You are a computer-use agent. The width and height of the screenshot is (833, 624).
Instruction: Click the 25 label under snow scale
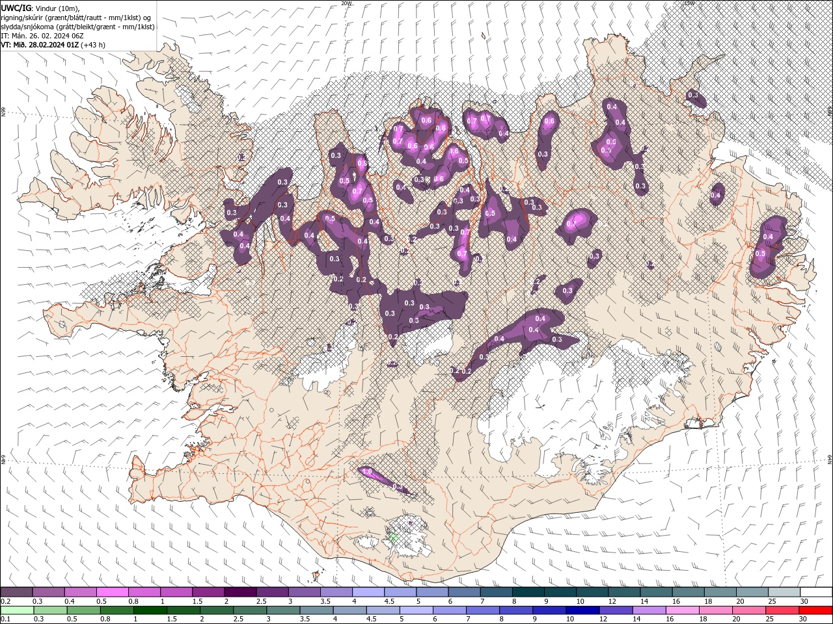pyautogui.click(x=771, y=601)
